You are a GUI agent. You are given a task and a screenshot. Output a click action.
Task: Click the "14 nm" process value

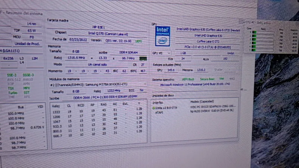[31, 24]
